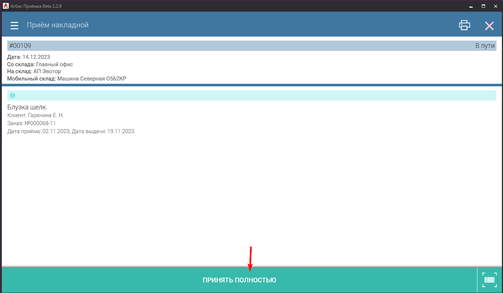Click the item's 'Дата приёма' and 'Дата выдачи' line
The width and height of the screenshot is (503, 293).
(71, 131)
